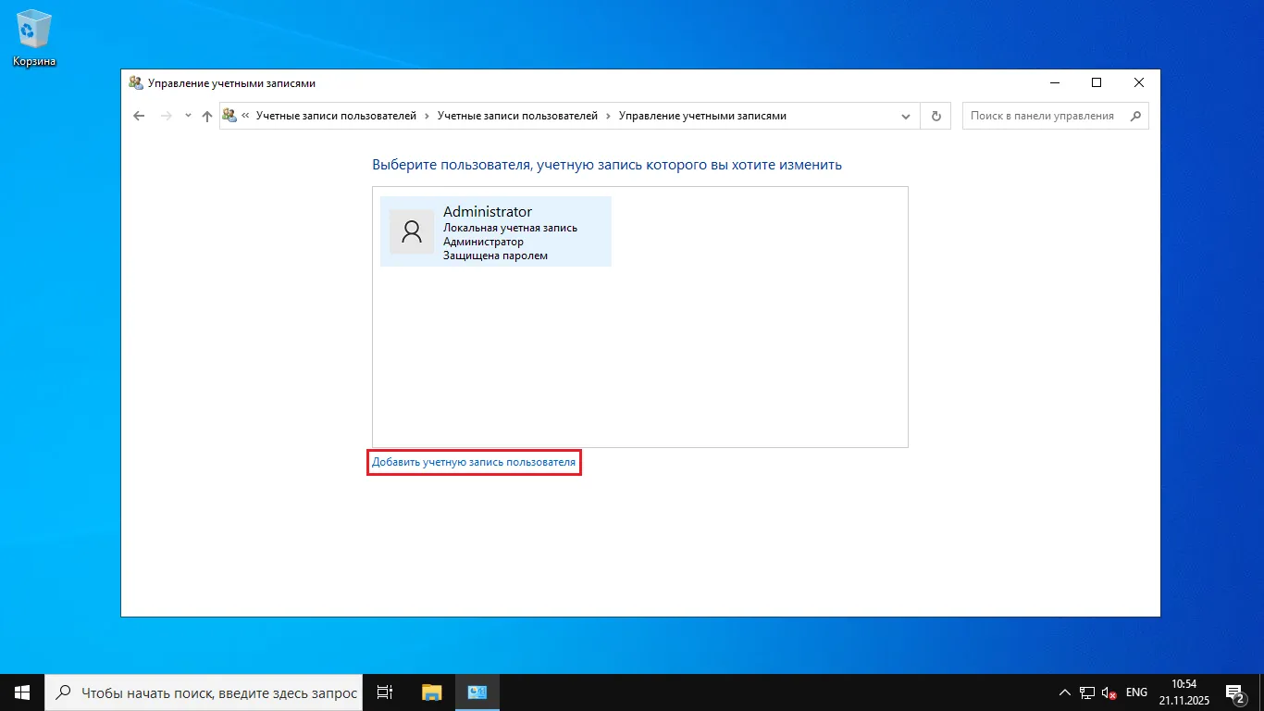Click the search magnifier icon
This screenshot has height=711, width=1264.
[1137, 116]
